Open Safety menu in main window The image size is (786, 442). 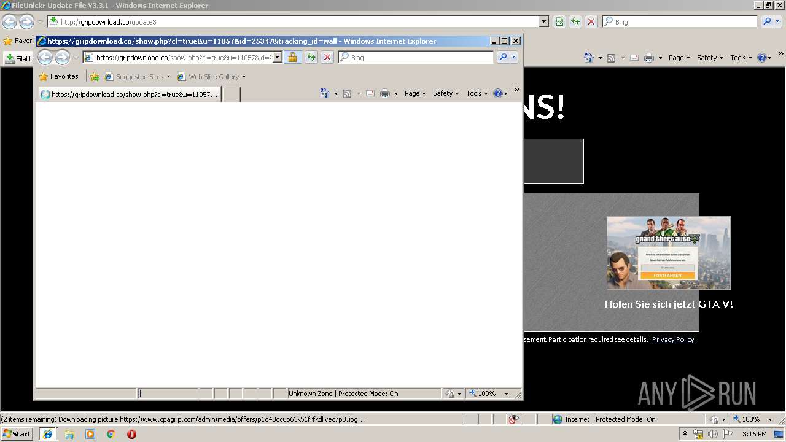[x=709, y=58]
